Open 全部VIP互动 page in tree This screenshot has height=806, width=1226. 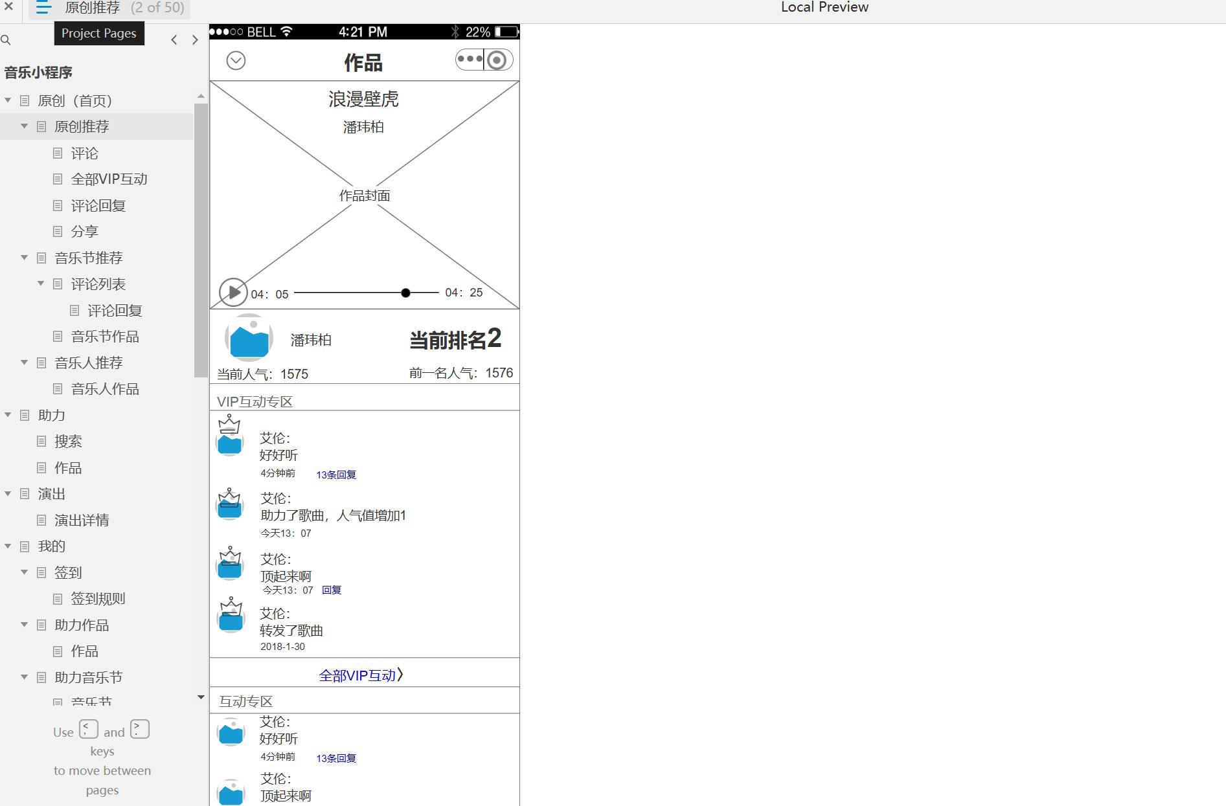tap(109, 179)
